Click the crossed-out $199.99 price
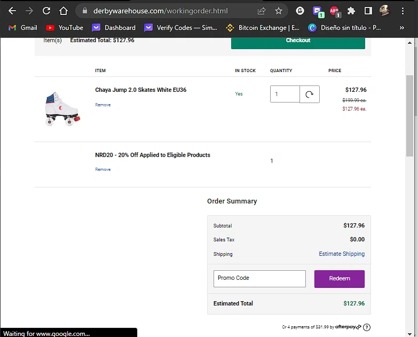This screenshot has width=418, height=337. (x=354, y=100)
